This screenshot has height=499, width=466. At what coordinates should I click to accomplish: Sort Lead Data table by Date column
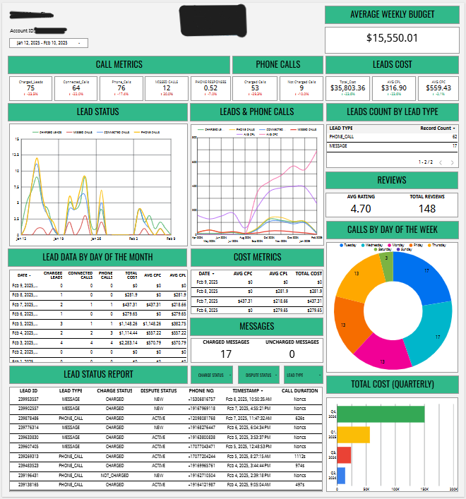click(x=23, y=275)
